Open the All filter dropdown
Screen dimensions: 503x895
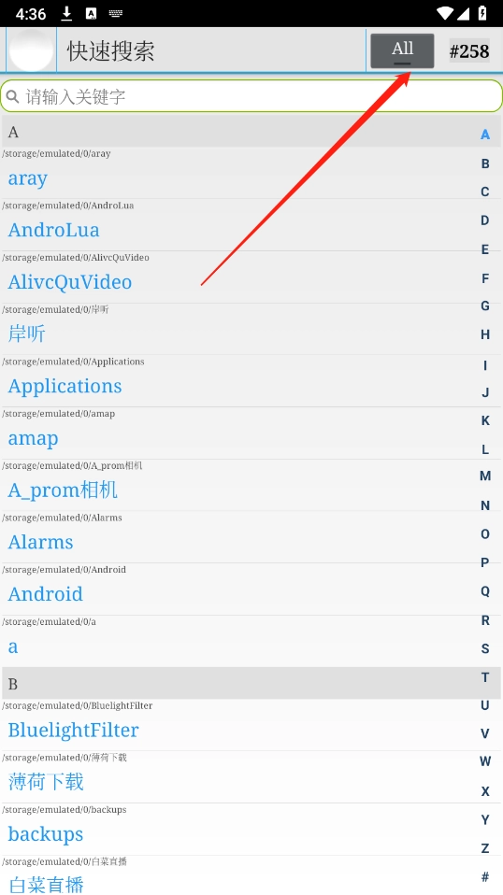pos(402,50)
